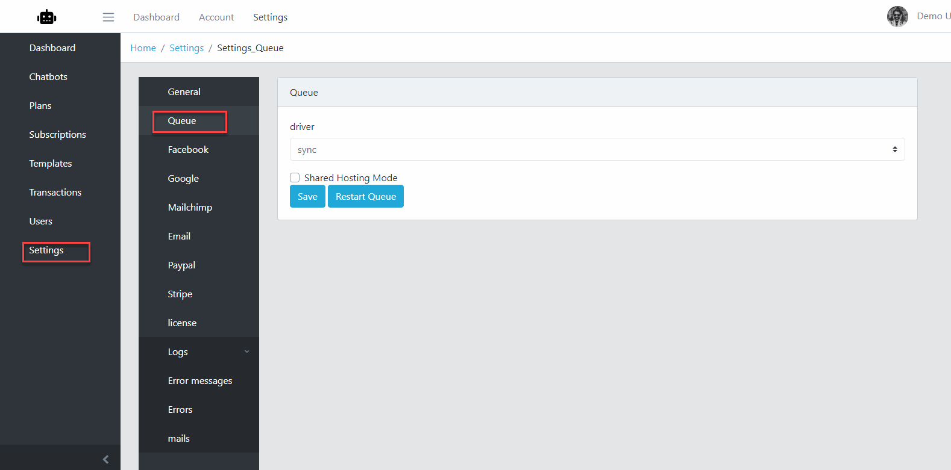Open Error messages under Logs
951x470 pixels.
click(x=199, y=380)
